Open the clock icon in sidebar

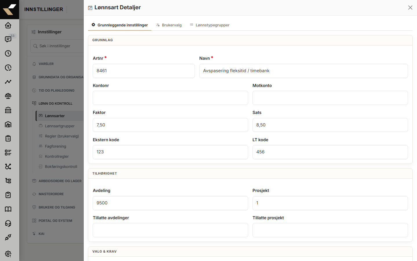pyautogui.click(x=8, y=53)
